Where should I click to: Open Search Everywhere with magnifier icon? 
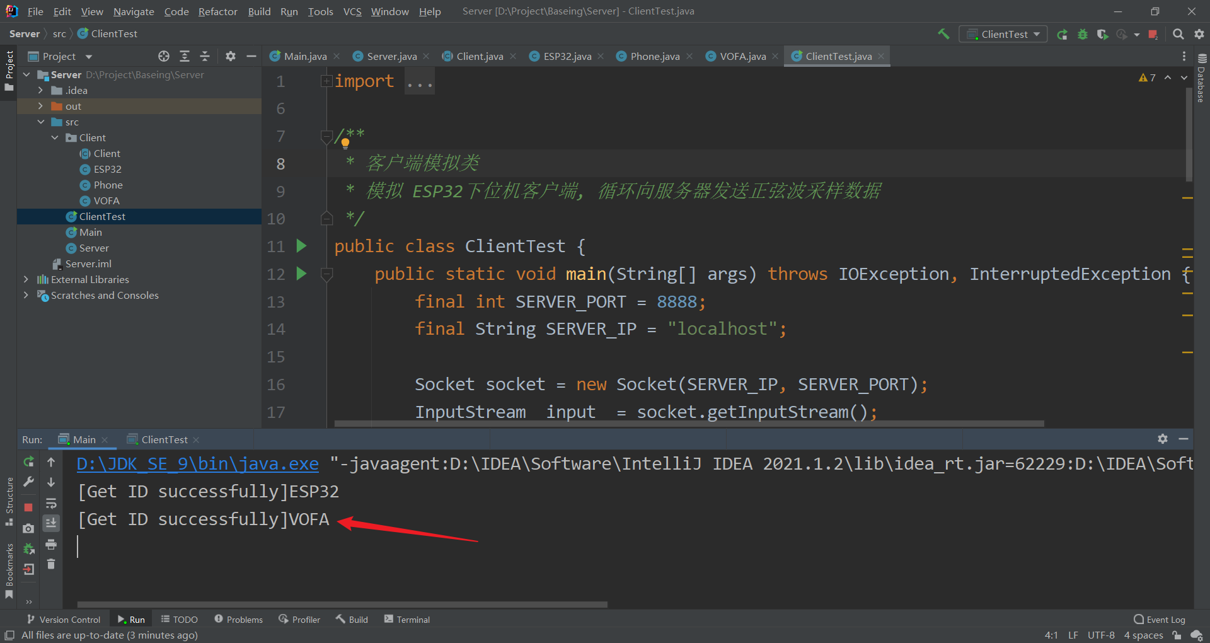1178,35
